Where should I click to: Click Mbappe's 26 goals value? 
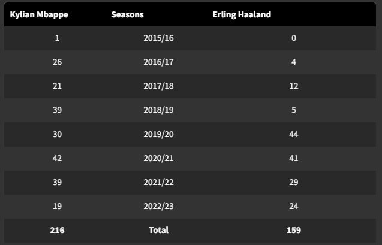pos(57,62)
